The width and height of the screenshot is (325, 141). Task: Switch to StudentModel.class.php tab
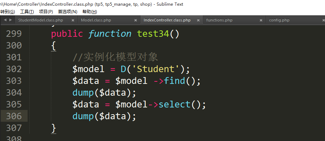pos(40,20)
